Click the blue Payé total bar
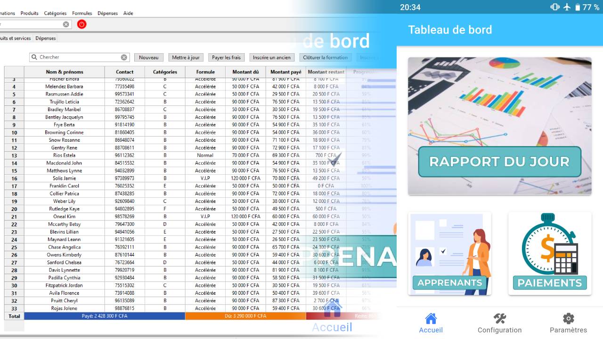This screenshot has height=339, width=603. [x=105, y=316]
